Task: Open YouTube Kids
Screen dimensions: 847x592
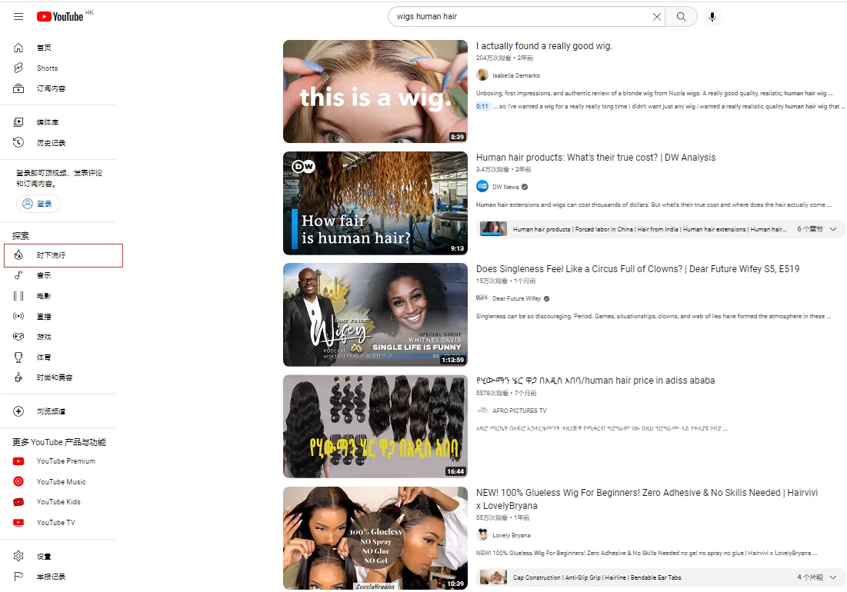Action: (x=59, y=502)
